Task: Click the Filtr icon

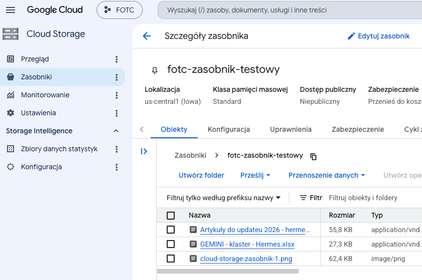Action: point(303,198)
